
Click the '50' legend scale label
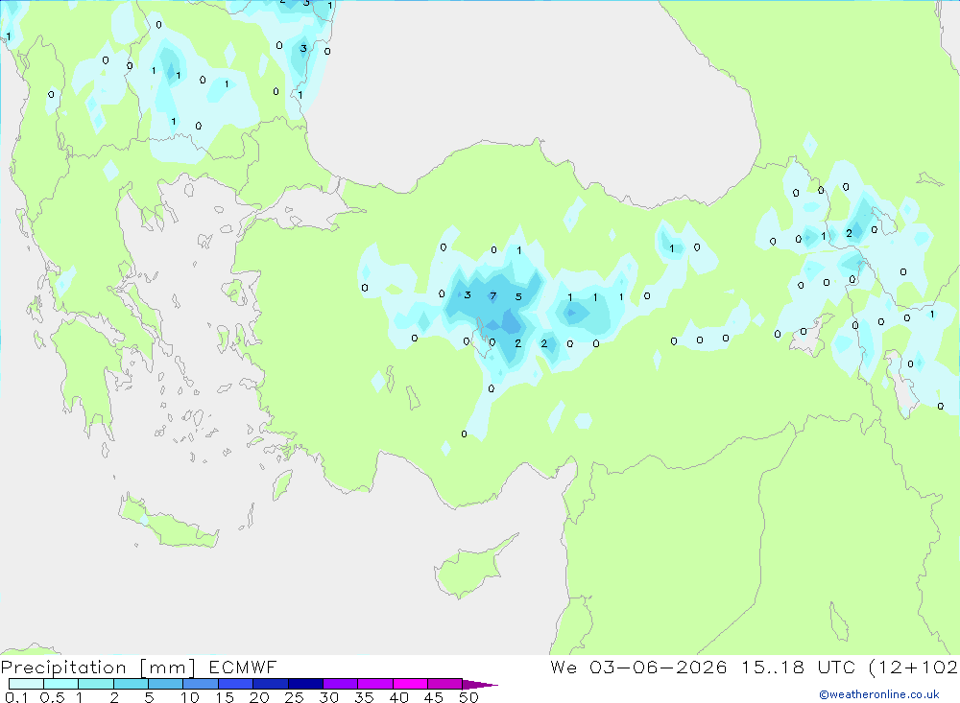pos(469,697)
